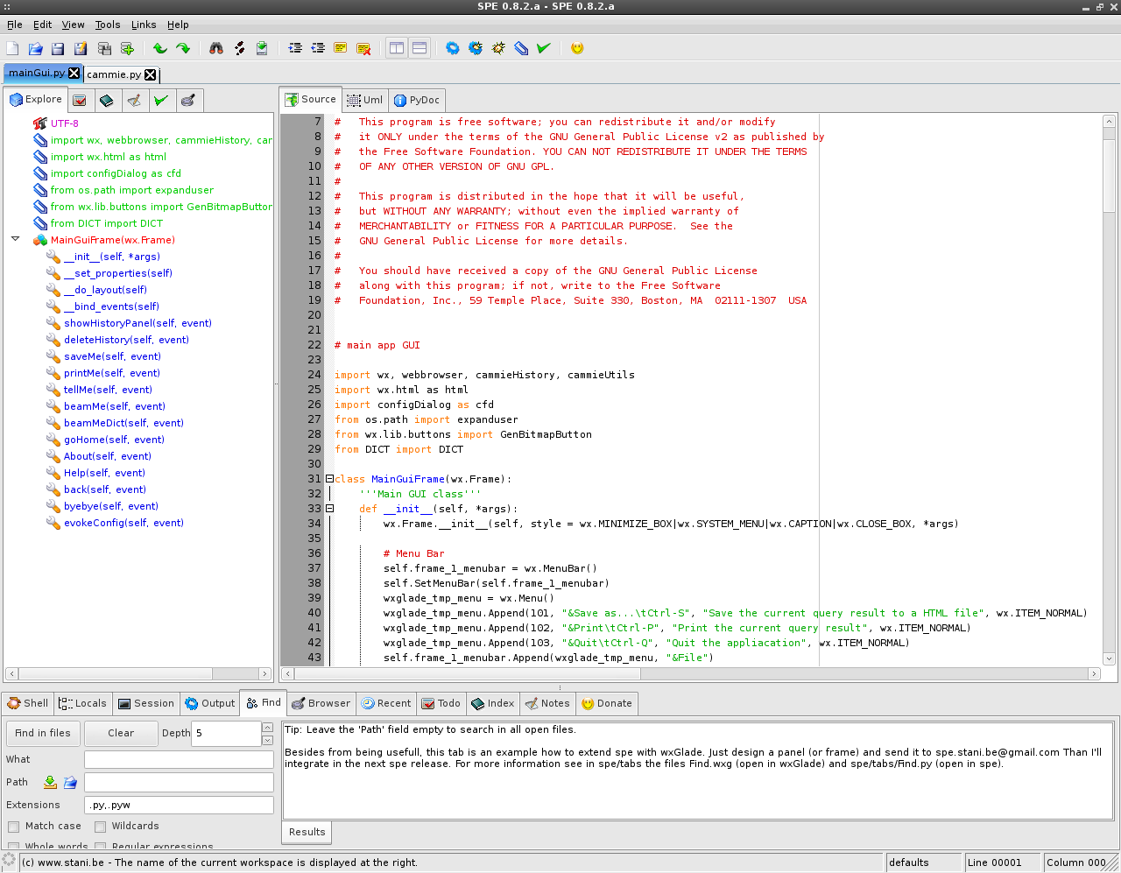This screenshot has width=1121, height=873.
Task: Enable the Match case checkbox
Action: (x=13, y=827)
